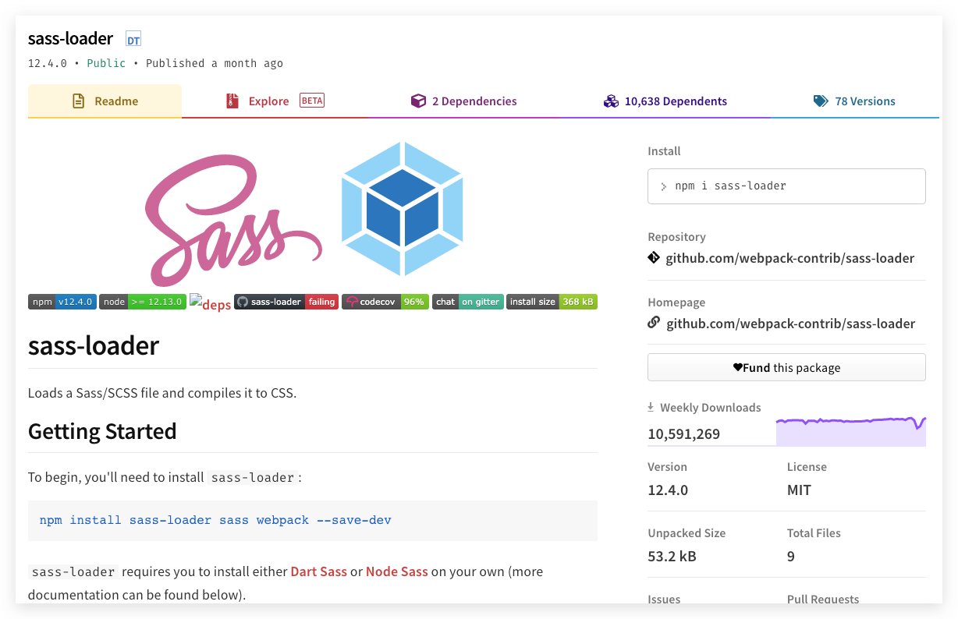This screenshot has width=958, height=619.
Task: Click the Fund this package button
Action: [786, 367]
